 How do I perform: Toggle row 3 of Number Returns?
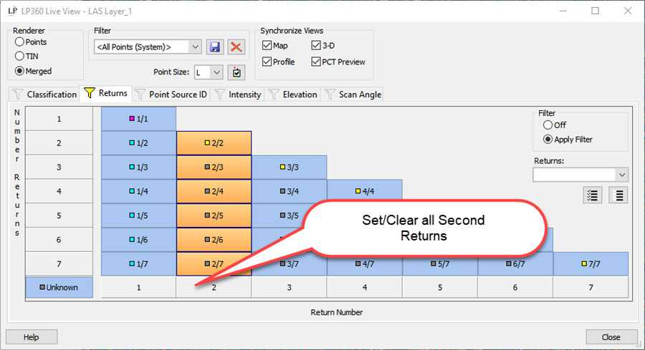pyautogui.click(x=59, y=167)
